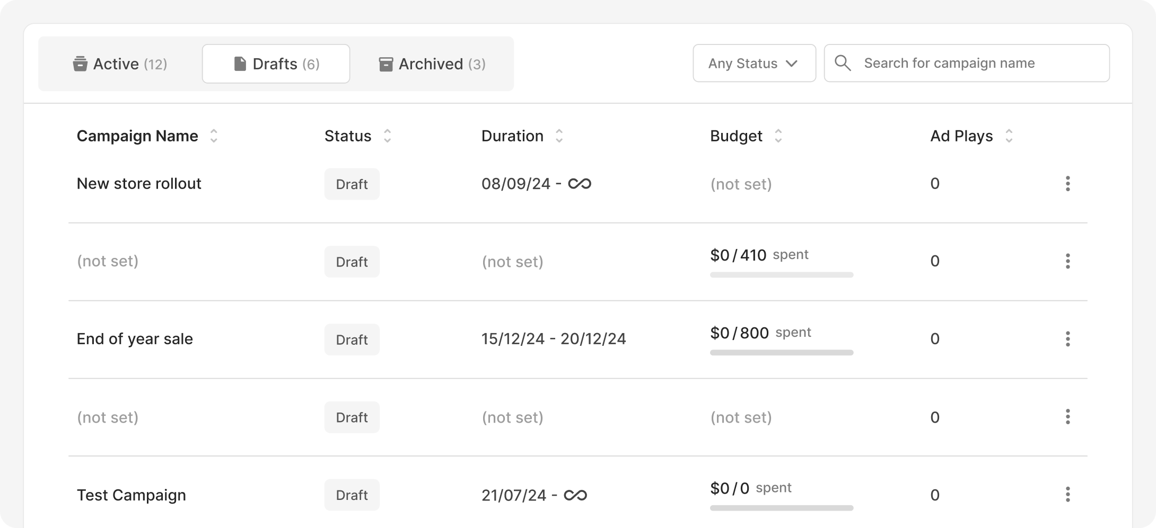Open kebab menu for End of year sale
1156x528 pixels.
(x=1067, y=339)
